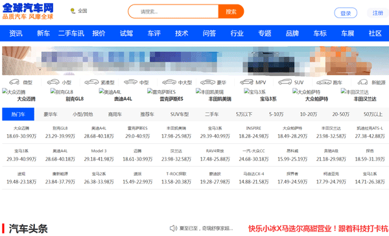Switch to the 50万以上 price tab

tap(373, 114)
